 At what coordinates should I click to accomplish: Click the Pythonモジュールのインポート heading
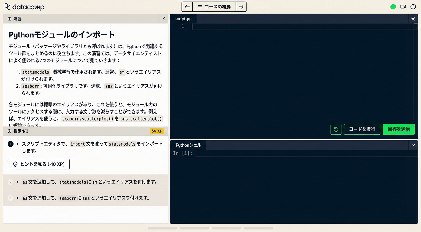point(62,35)
